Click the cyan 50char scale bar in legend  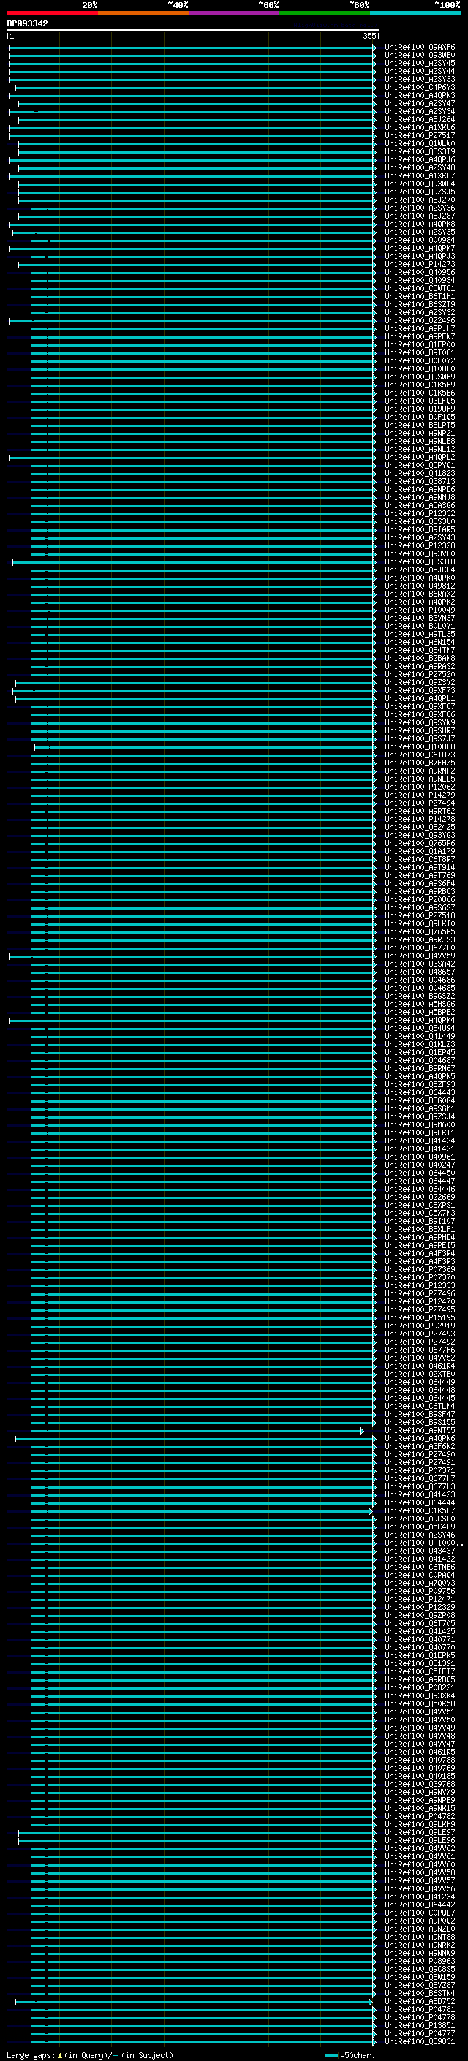point(331,2054)
